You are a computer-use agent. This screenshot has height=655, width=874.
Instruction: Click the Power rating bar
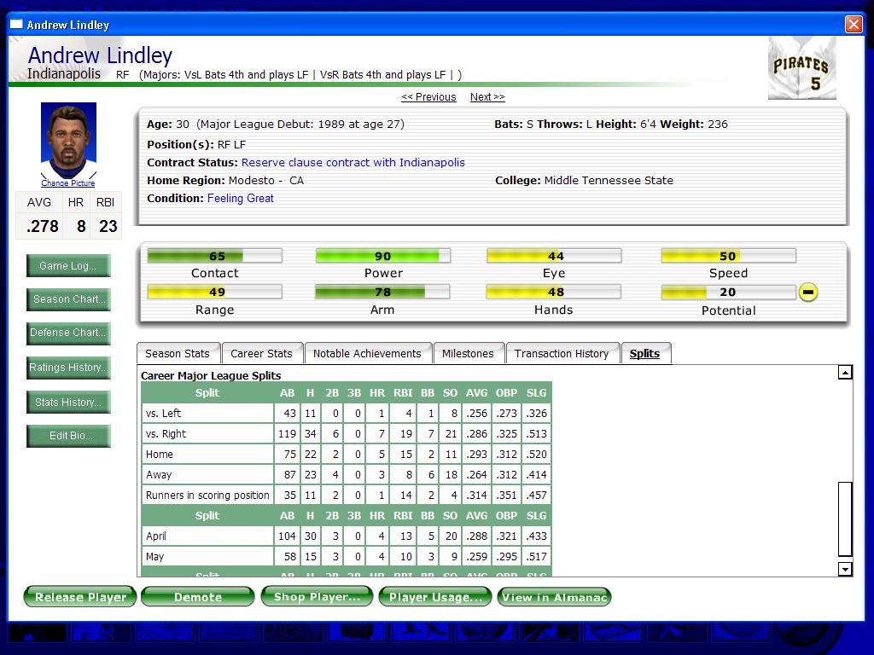(x=383, y=256)
